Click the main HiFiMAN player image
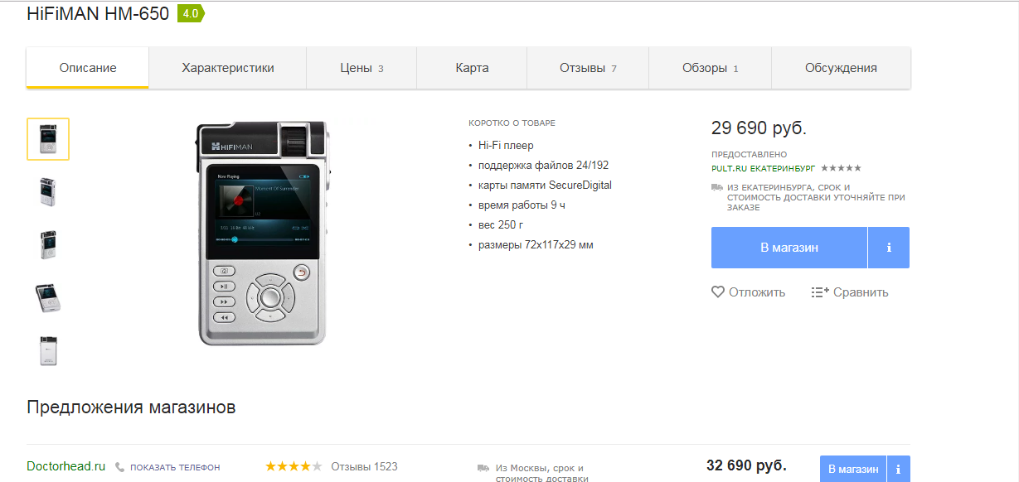This screenshot has height=482, width=1019. click(x=263, y=233)
